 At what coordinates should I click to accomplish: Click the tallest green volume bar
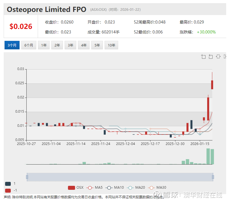tap(208, 156)
